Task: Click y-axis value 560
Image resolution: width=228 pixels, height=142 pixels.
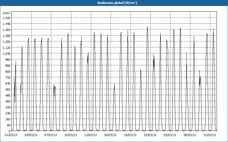Action: tap(8, 89)
